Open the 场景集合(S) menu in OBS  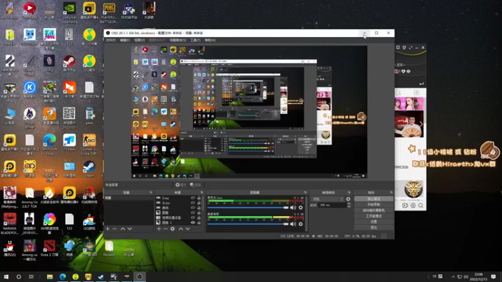(x=178, y=40)
